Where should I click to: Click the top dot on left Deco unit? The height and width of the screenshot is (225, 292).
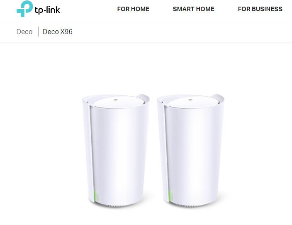tap(116, 100)
